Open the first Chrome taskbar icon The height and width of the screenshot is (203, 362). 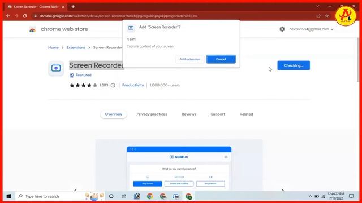[x=150, y=196]
